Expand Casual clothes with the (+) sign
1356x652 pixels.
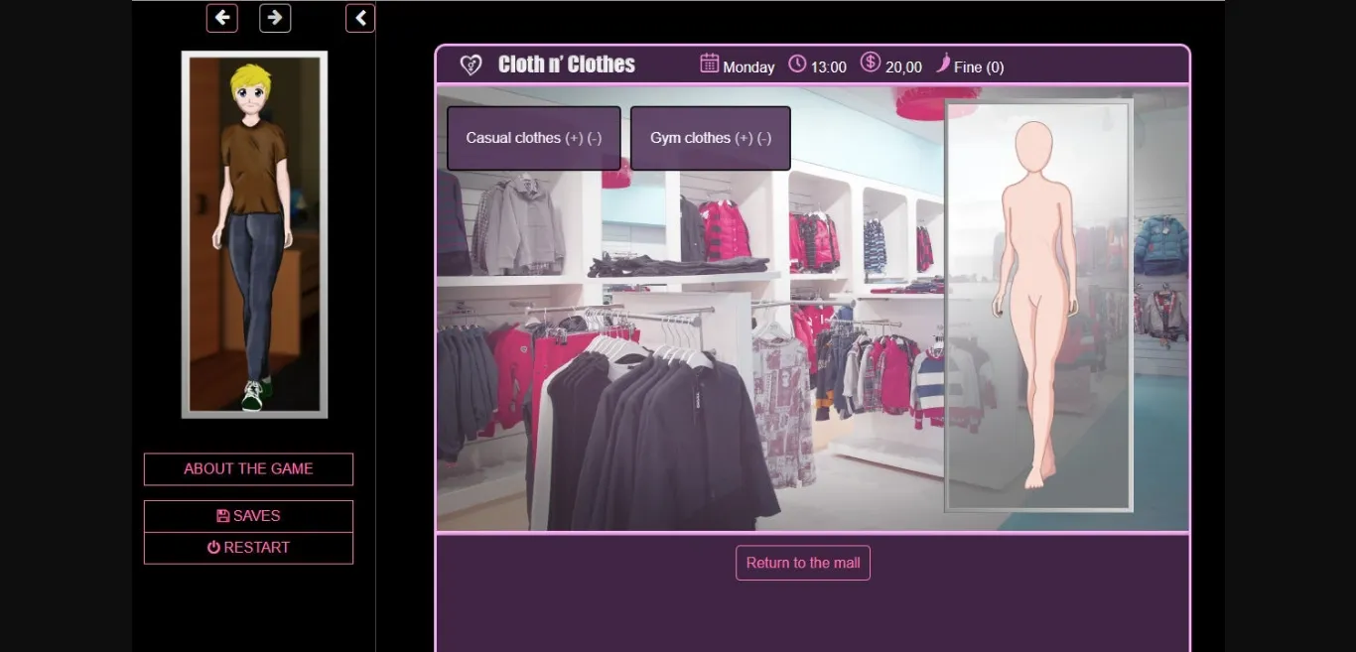coord(574,138)
